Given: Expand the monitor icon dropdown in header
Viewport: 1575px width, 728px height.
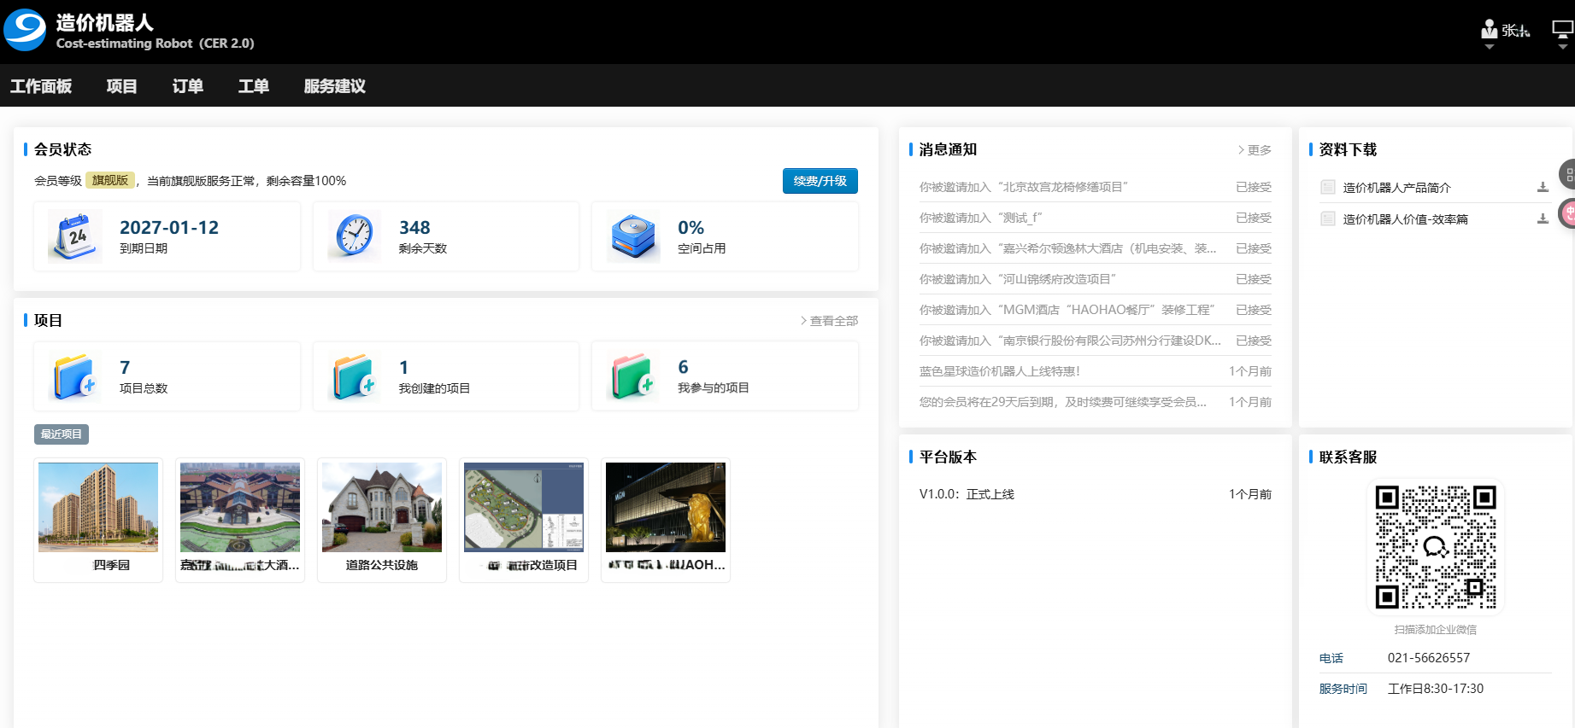Looking at the screenshot, I should [x=1562, y=34].
